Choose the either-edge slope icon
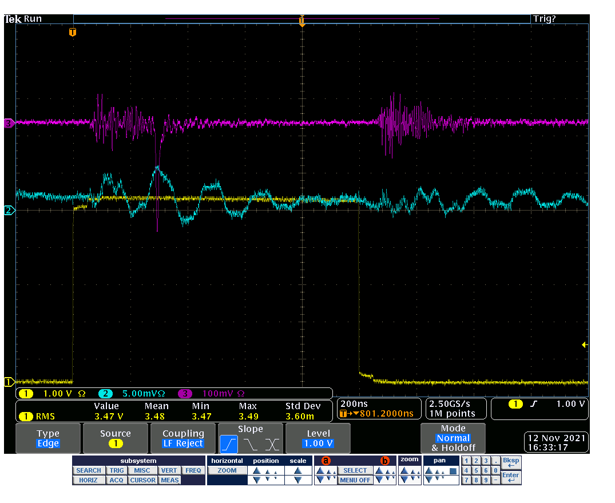The width and height of the screenshot is (615, 503). (273, 443)
